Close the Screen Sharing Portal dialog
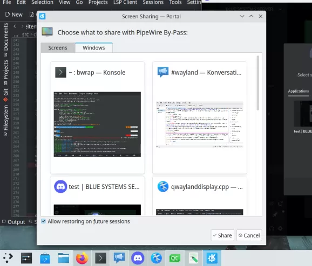 pyautogui.click(x=261, y=16)
